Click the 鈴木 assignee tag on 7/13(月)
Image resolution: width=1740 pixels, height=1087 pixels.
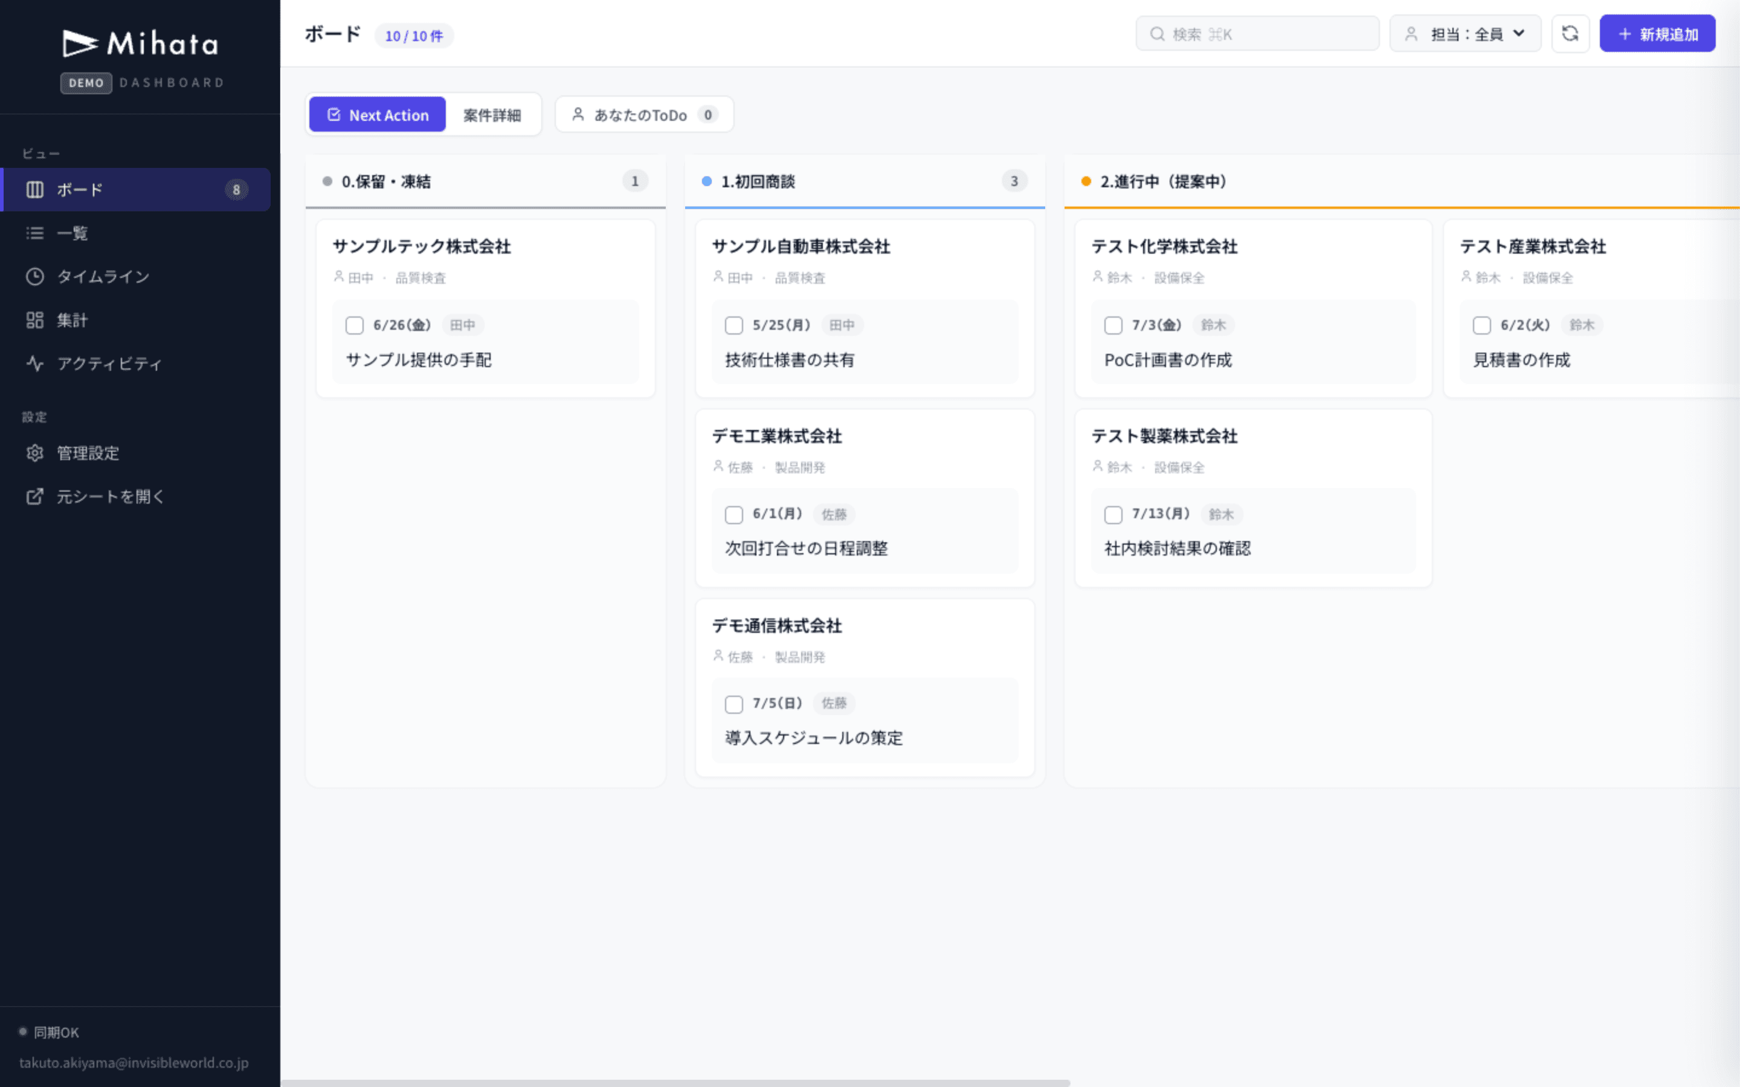point(1221,514)
